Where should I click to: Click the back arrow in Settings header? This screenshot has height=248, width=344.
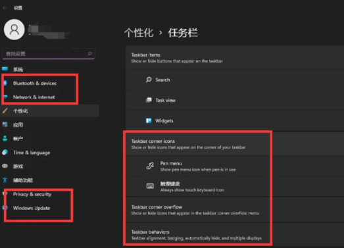(x=5, y=8)
